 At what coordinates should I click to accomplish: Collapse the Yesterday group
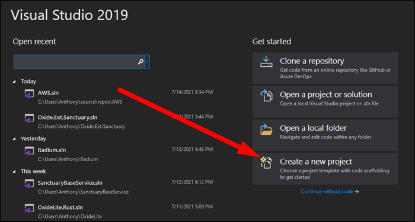(x=14, y=139)
